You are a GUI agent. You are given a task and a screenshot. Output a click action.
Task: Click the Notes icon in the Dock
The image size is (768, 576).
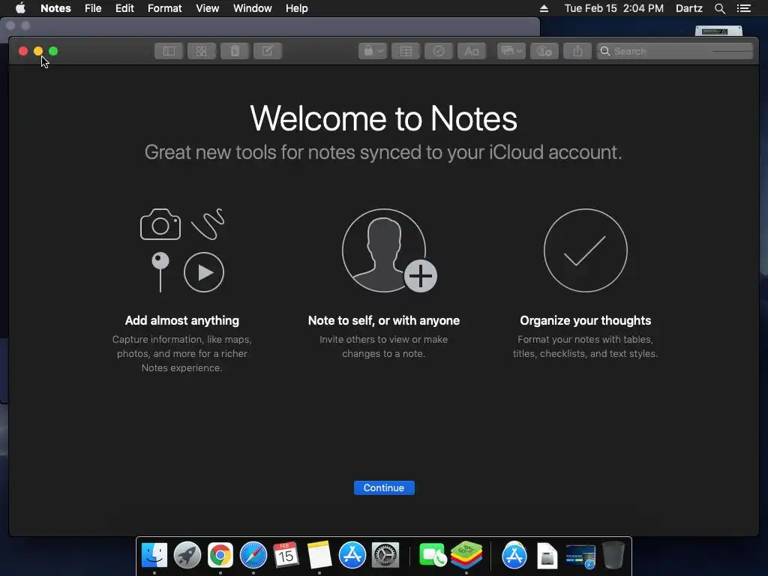319,556
